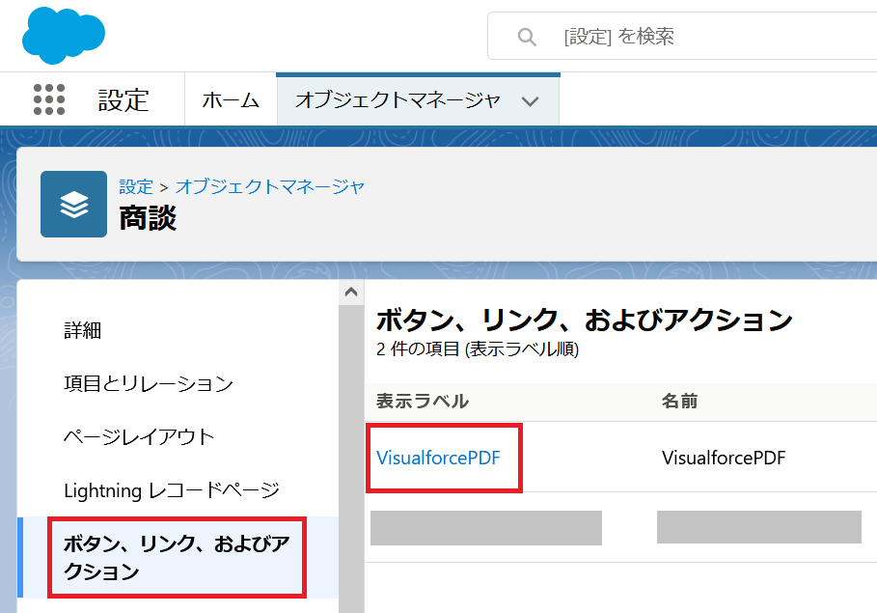
Task: Sort by the 表示ラベル column header
Action: pyautogui.click(x=423, y=401)
